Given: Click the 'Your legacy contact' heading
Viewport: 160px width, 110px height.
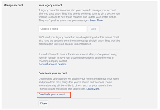Looking at the screenshot, I should tap(50, 5).
